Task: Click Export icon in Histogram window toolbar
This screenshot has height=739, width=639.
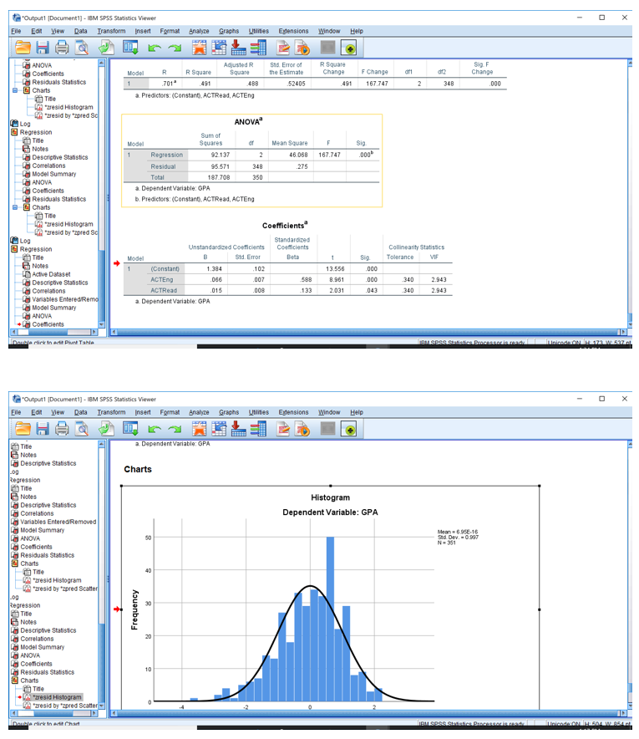Action: pos(106,428)
